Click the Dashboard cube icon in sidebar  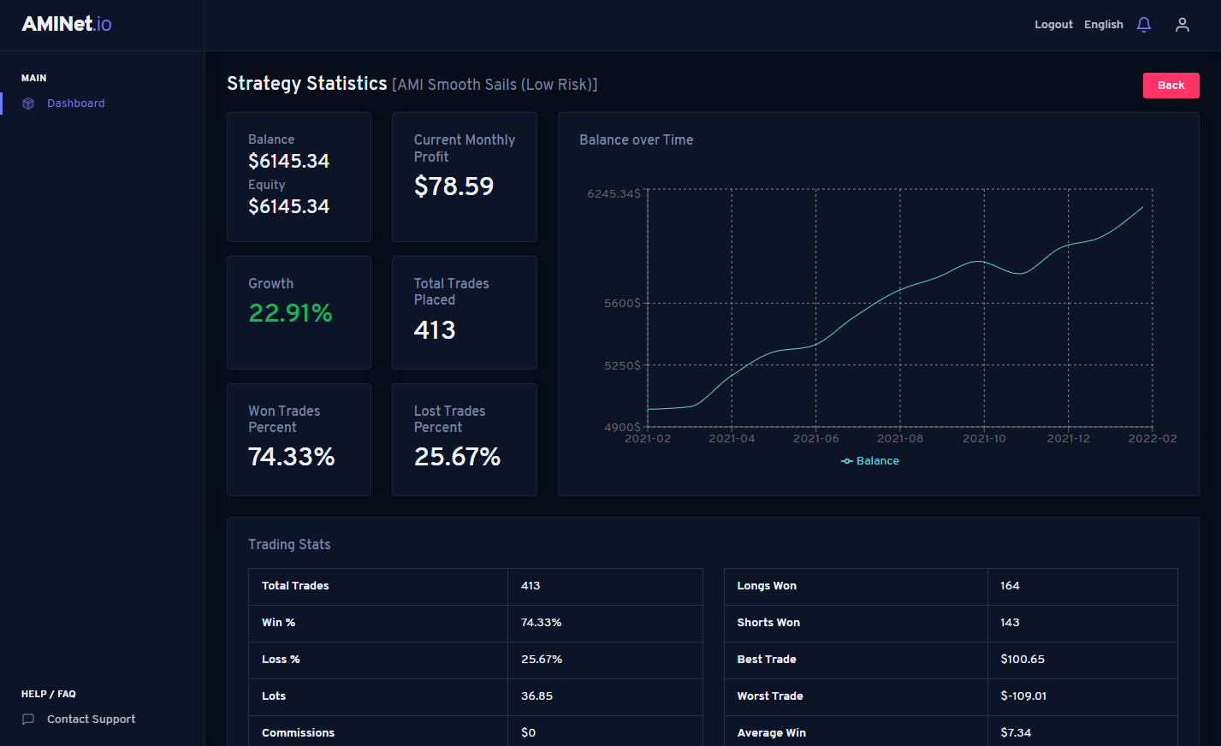(x=28, y=104)
